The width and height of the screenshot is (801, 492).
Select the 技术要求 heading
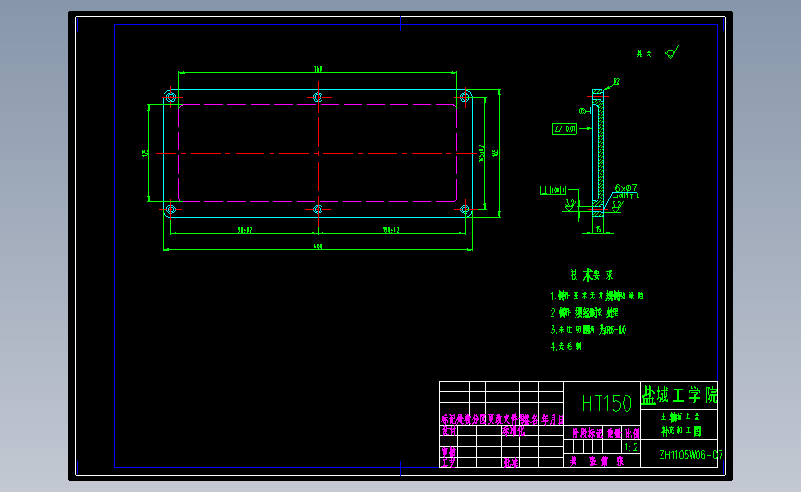[x=591, y=275]
